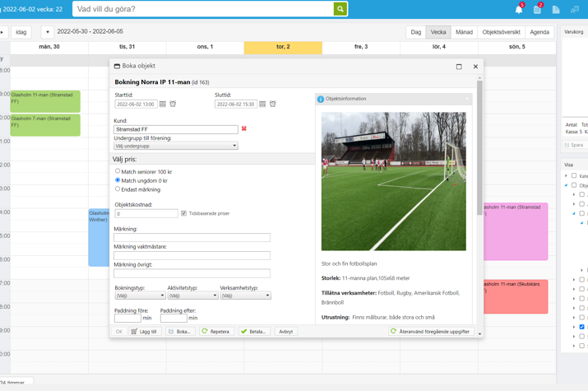Viewport: 588px width, 391px height.
Task: Select the Endast märkning radio
Action: pos(118,189)
